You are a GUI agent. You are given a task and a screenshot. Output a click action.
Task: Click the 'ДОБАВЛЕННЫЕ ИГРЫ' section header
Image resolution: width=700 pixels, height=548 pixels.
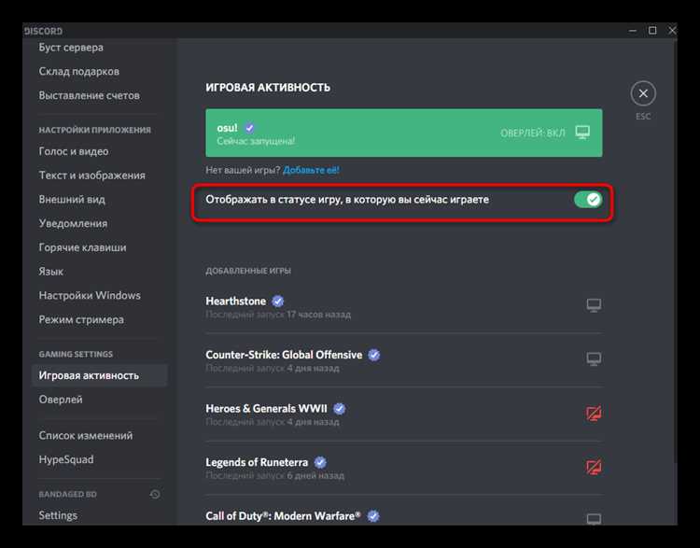(x=248, y=271)
